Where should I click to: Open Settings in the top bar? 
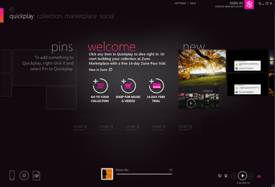pyautogui.click(x=180, y=3)
